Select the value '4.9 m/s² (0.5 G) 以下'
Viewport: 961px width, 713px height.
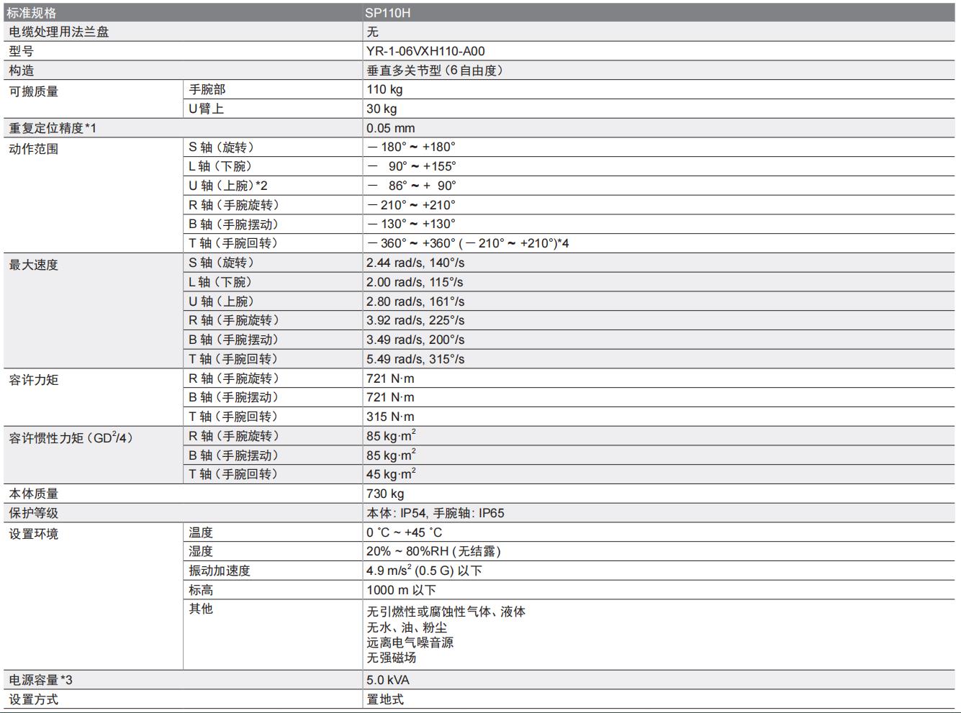(x=424, y=571)
